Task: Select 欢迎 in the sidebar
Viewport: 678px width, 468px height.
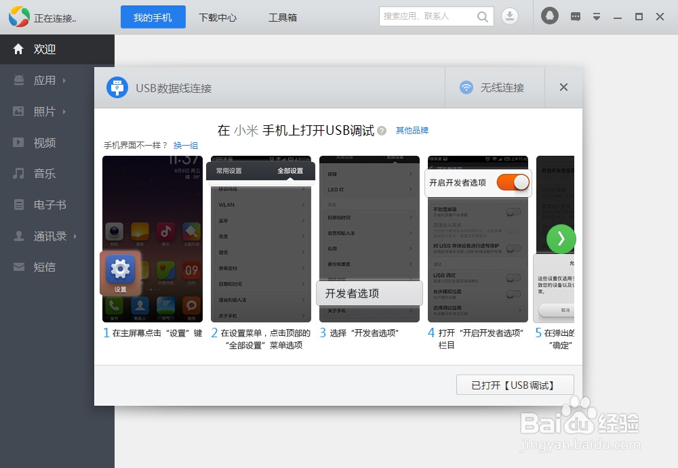Action: click(x=57, y=49)
